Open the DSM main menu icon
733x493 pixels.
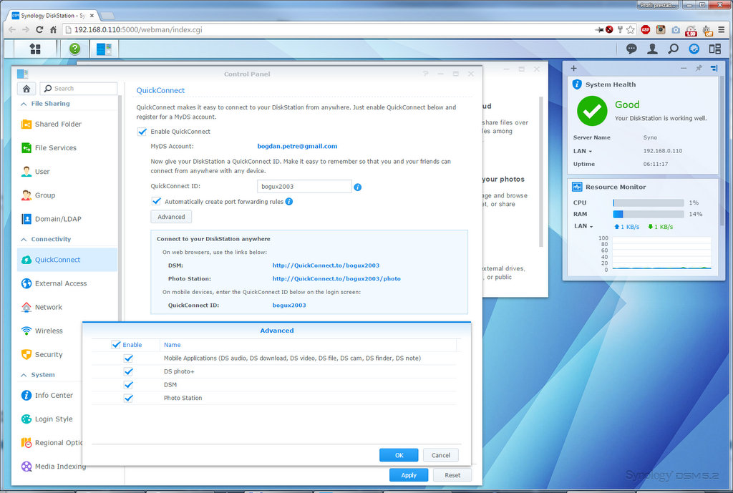click(x=35, y=49)
